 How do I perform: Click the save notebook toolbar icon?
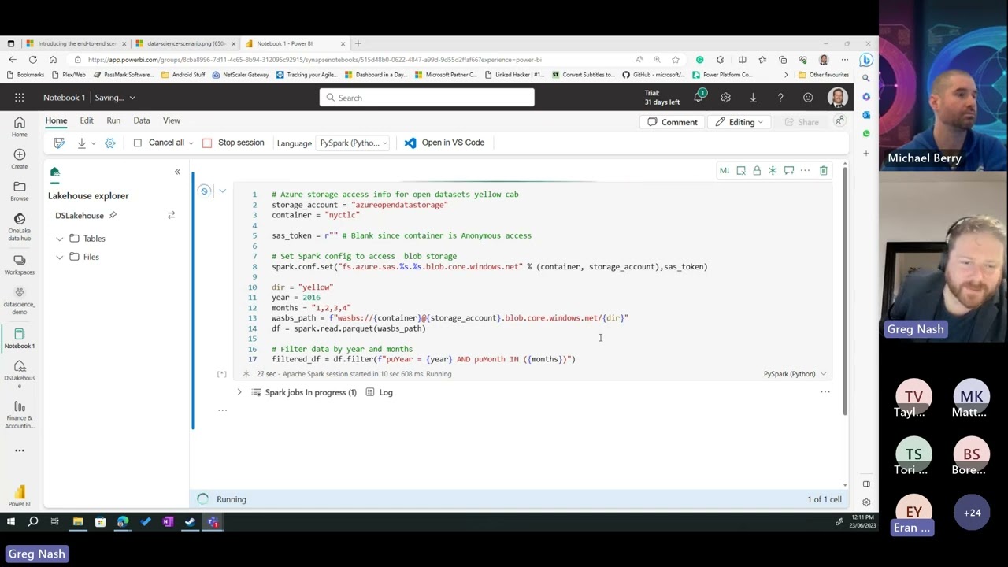tap(59, 143)
